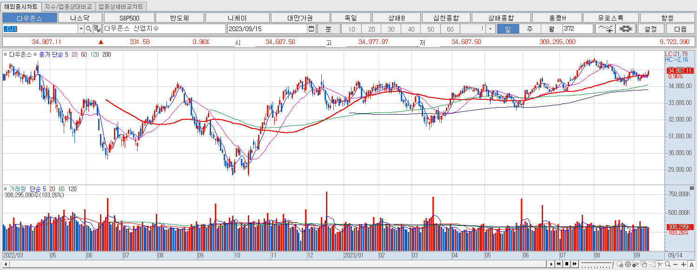Select the 분 (minute) period toggle

328,29
